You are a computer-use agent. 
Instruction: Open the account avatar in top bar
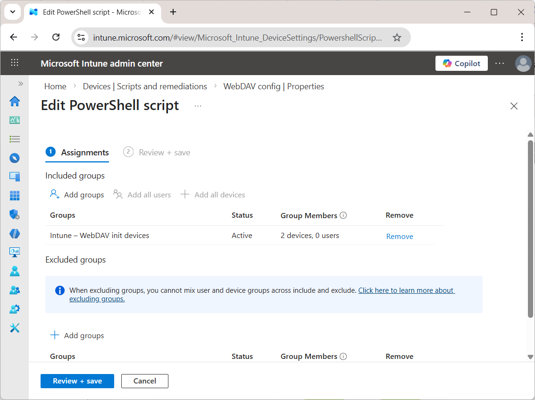(523, 63)
